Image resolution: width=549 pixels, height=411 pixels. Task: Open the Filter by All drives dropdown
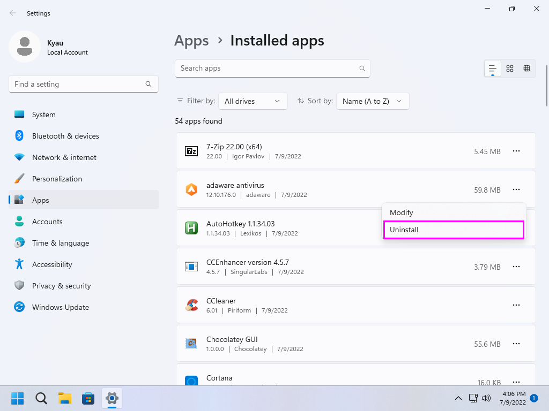(253, 101)
